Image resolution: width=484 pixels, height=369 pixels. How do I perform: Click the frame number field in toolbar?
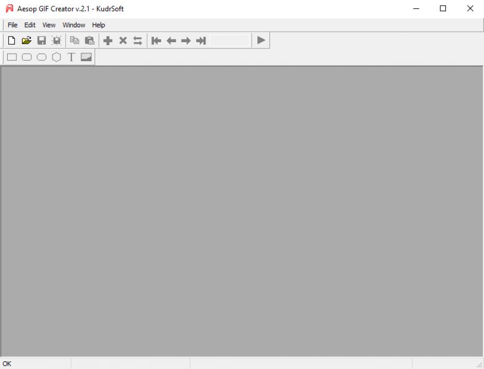click(230, 41)
